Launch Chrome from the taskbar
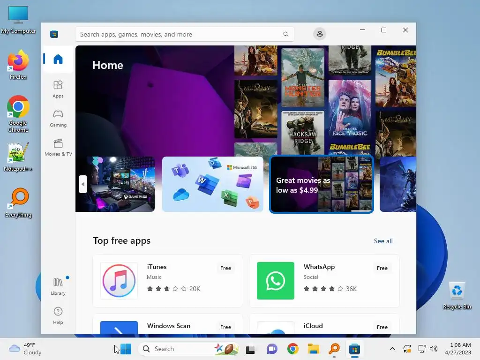Viewport: 480px width, 360px height. point(292,349)
